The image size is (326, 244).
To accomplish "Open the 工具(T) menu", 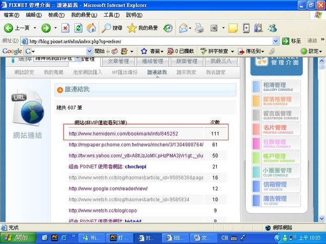I will coord(111,15).
